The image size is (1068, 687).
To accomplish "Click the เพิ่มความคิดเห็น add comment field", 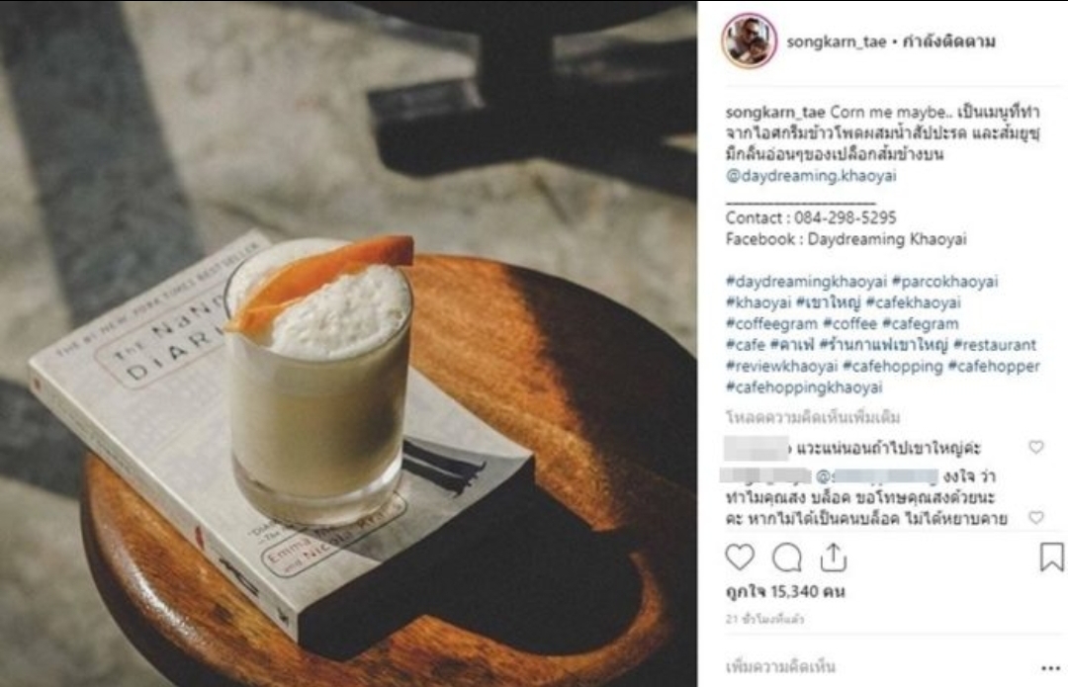I will coord(780,666).
